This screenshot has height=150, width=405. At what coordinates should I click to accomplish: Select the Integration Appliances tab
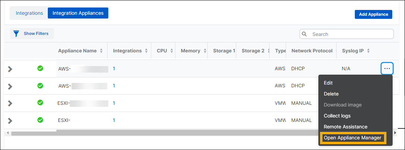78,13
